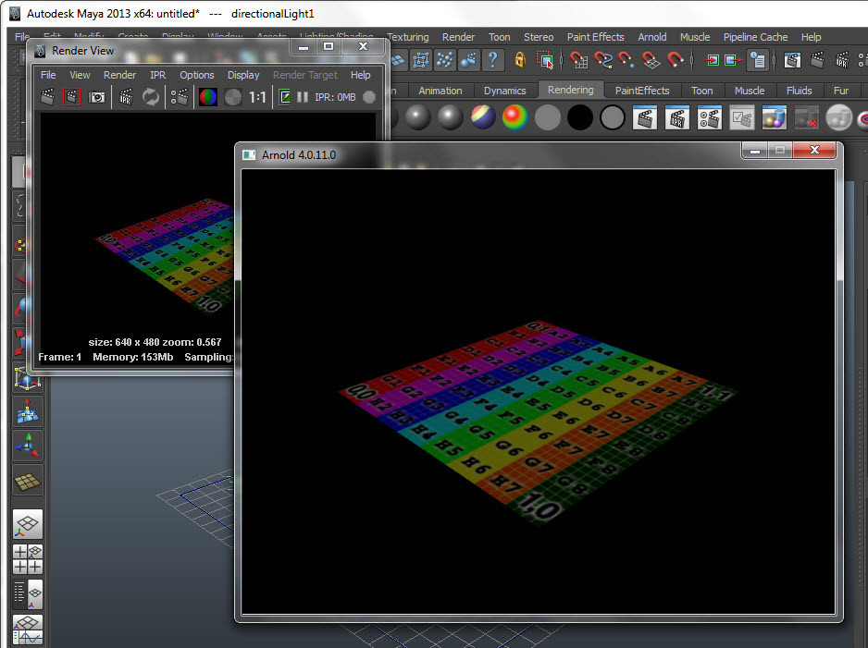This screenshot has height=648, width=868.
Task: Click the Render Region icon with red border
Action: pos(71,97)
